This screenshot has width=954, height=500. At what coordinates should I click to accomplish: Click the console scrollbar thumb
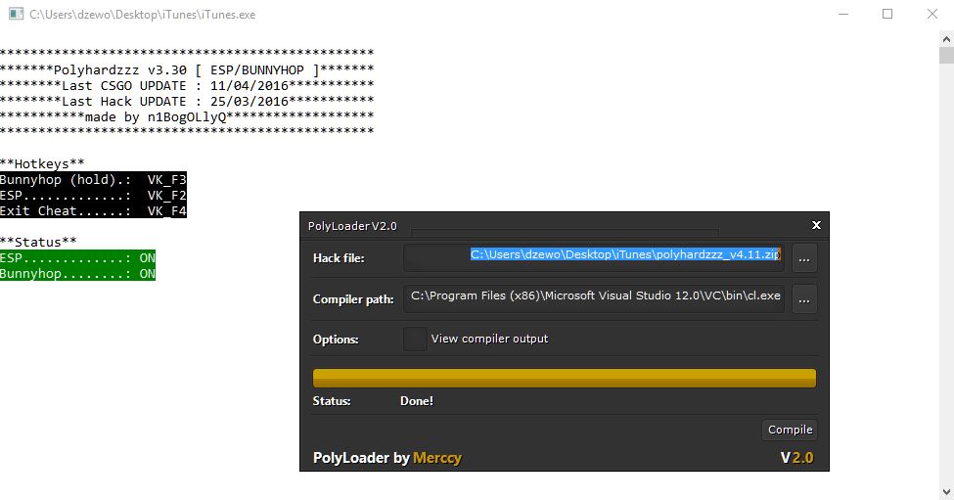point(946,56)
